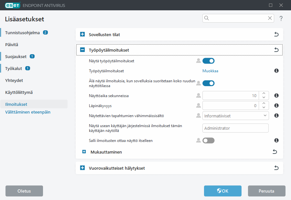Click user icon beside Näytä työpöytäilmoitukset
Screen dimensions: 291x200
(199, 61)
